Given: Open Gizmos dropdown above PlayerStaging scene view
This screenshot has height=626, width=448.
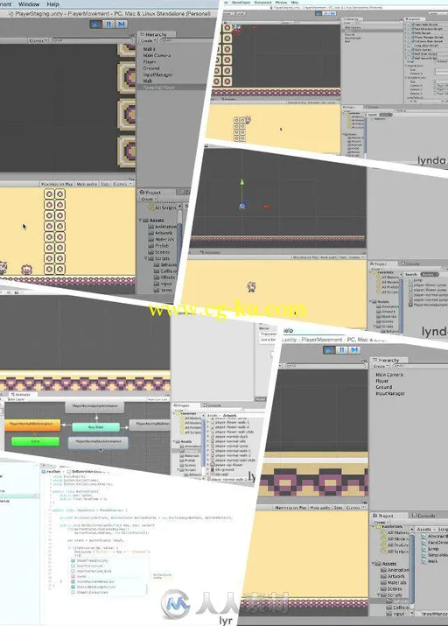Looking at the screenshot, I should [38, 40].
